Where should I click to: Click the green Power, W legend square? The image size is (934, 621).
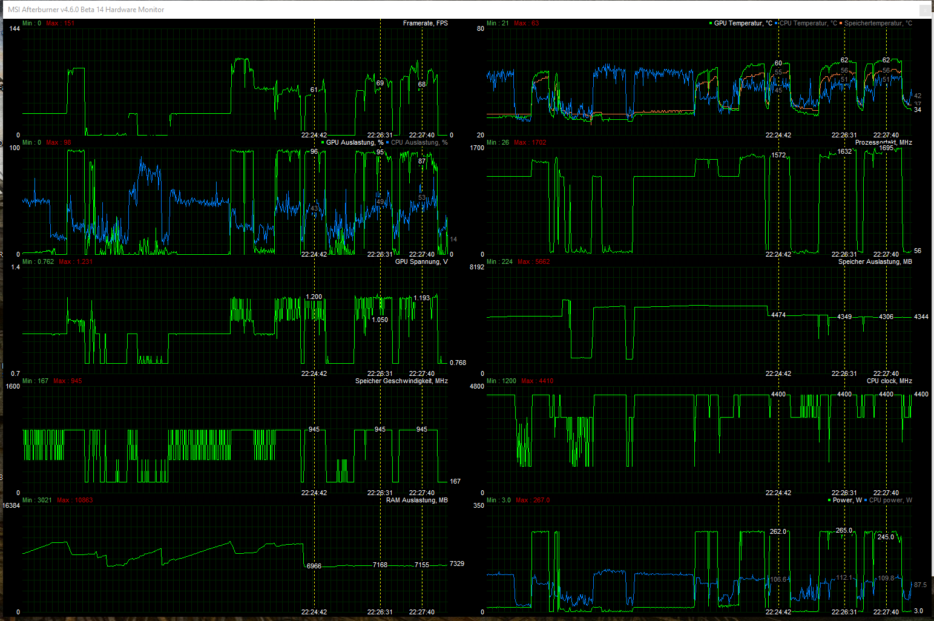pyautogui.click(x=829, y=501)
